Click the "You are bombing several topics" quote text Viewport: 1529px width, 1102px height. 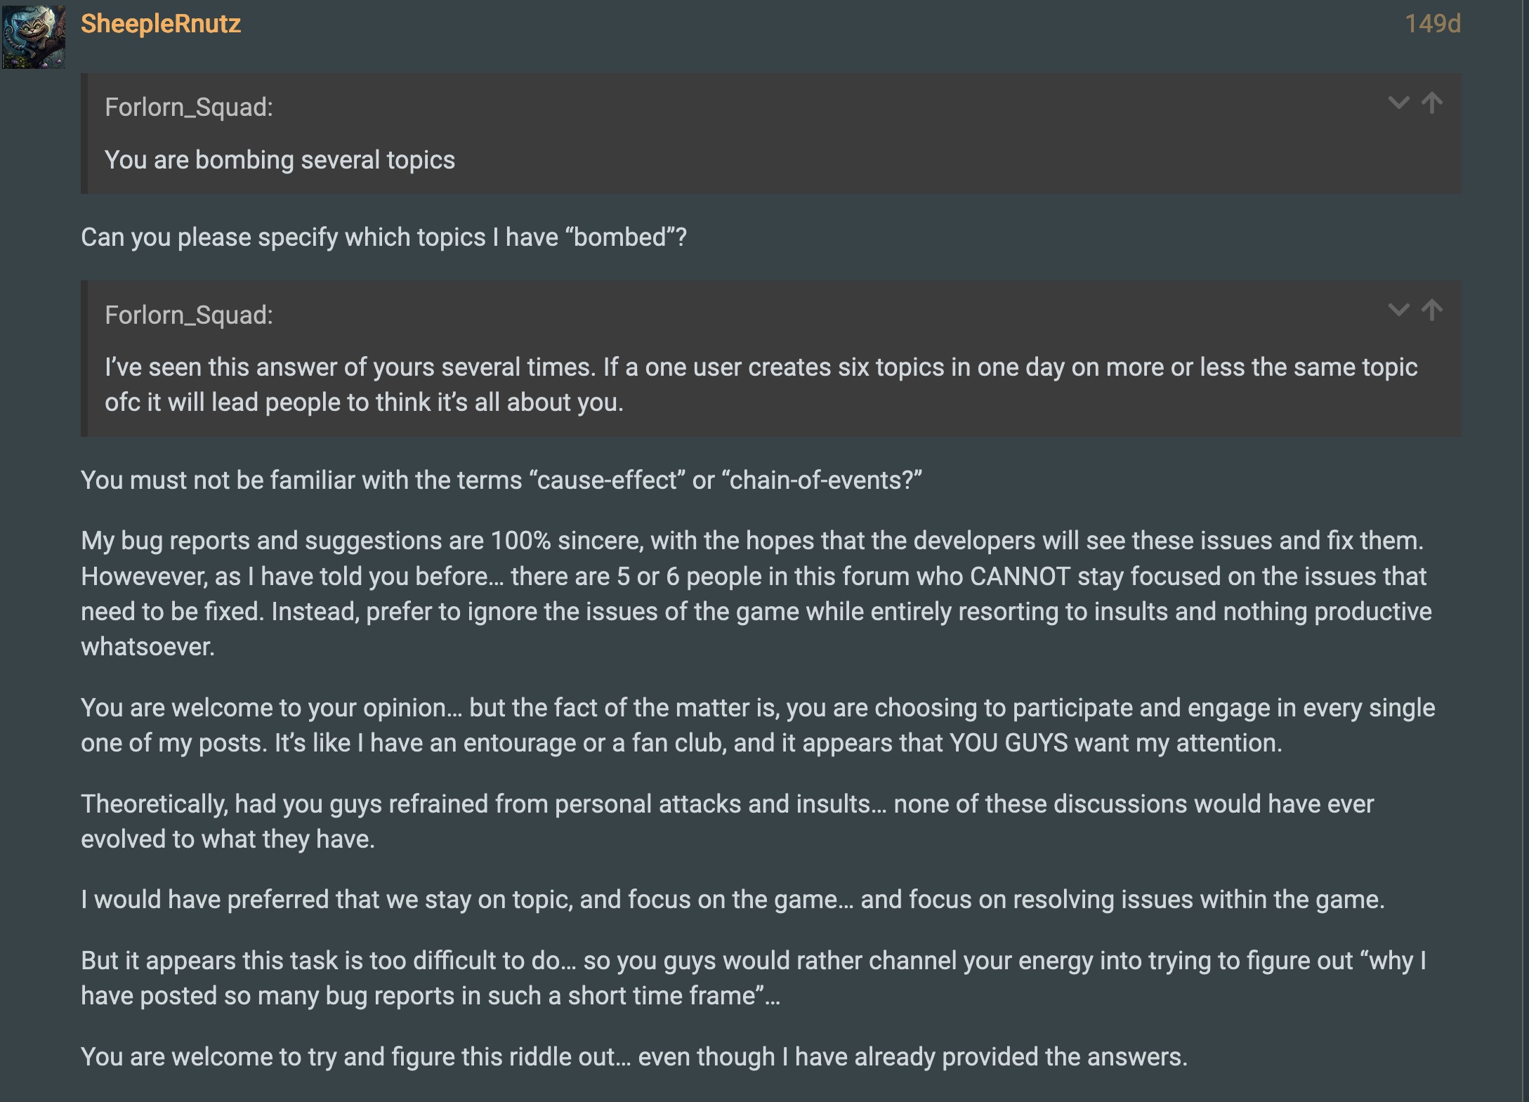click(280, 160)
